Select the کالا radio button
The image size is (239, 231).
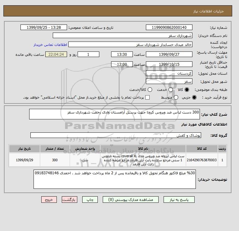pos(187,90)
